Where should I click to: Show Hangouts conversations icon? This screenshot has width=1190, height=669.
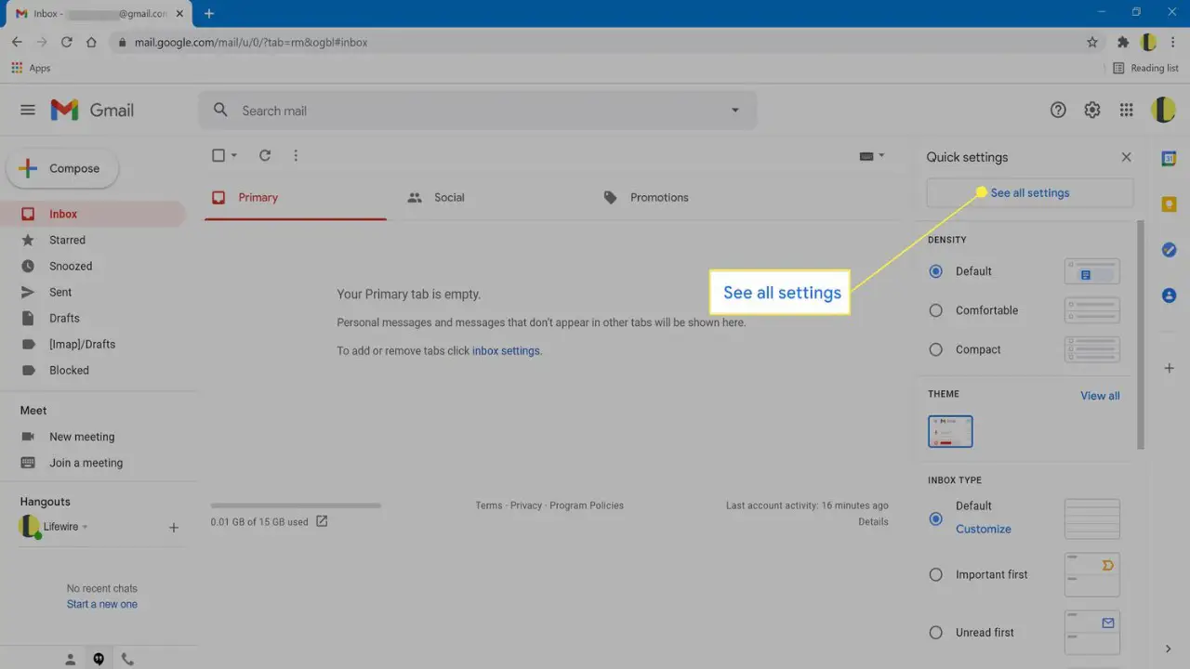99,659
